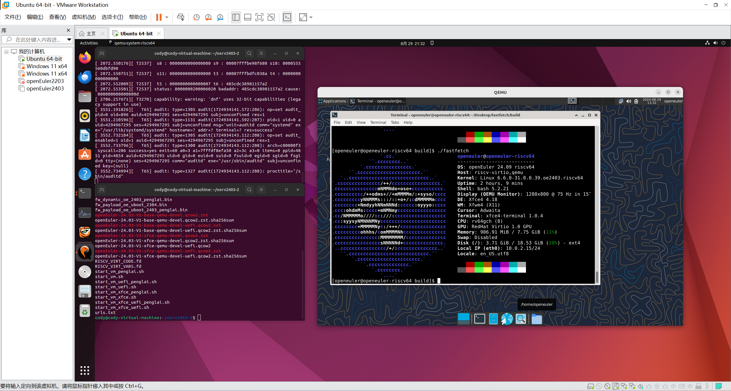Select openEuler2403 in the library tree

coord(45,88)
